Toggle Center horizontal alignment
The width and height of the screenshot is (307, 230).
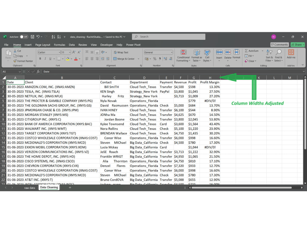[x=92, y=59]
